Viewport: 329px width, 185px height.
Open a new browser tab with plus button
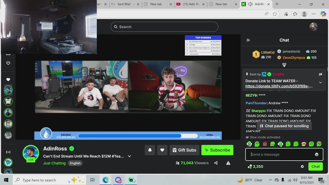tap(277, 4)
